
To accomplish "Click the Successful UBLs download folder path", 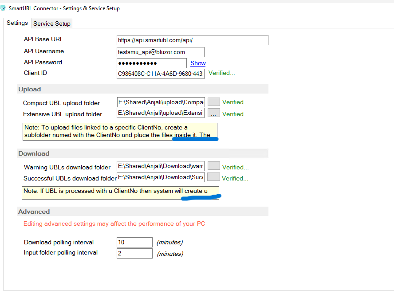I will click(161, 178).
